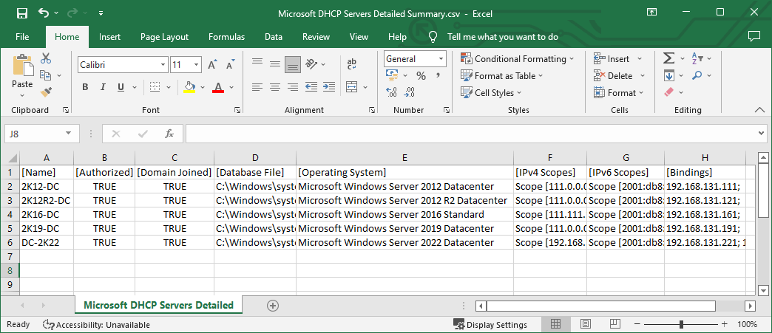Click the Wrap Text icon
The height and width of the screenshot is (333, 772).
[x=351, y=64]
